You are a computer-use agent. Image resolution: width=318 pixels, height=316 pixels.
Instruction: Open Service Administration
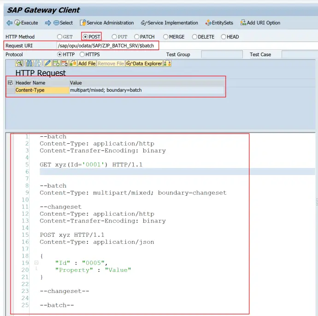coord(106,23)
